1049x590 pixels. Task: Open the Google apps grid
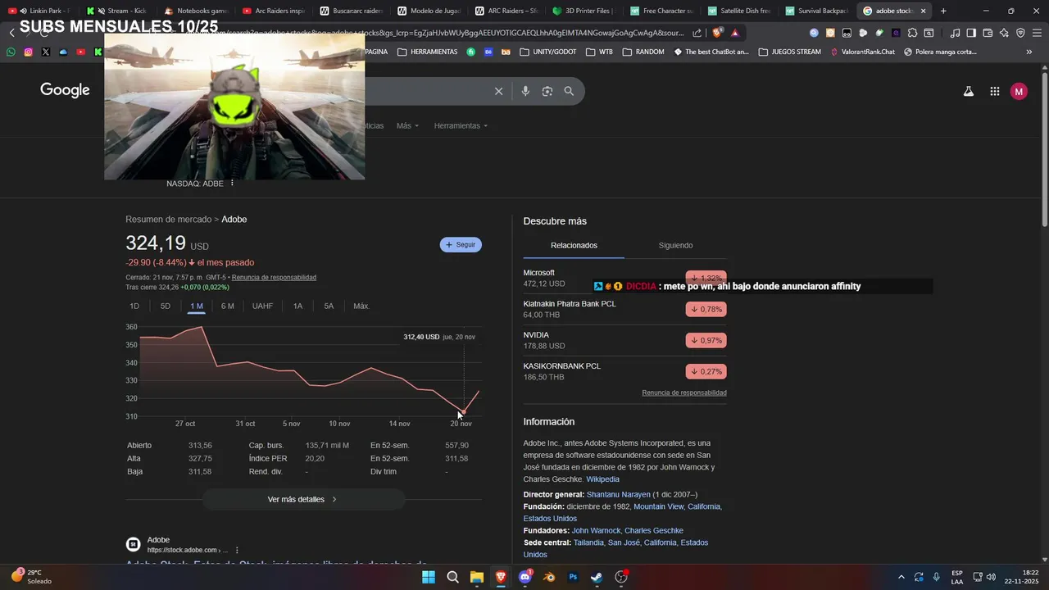[x=994, y=92]
